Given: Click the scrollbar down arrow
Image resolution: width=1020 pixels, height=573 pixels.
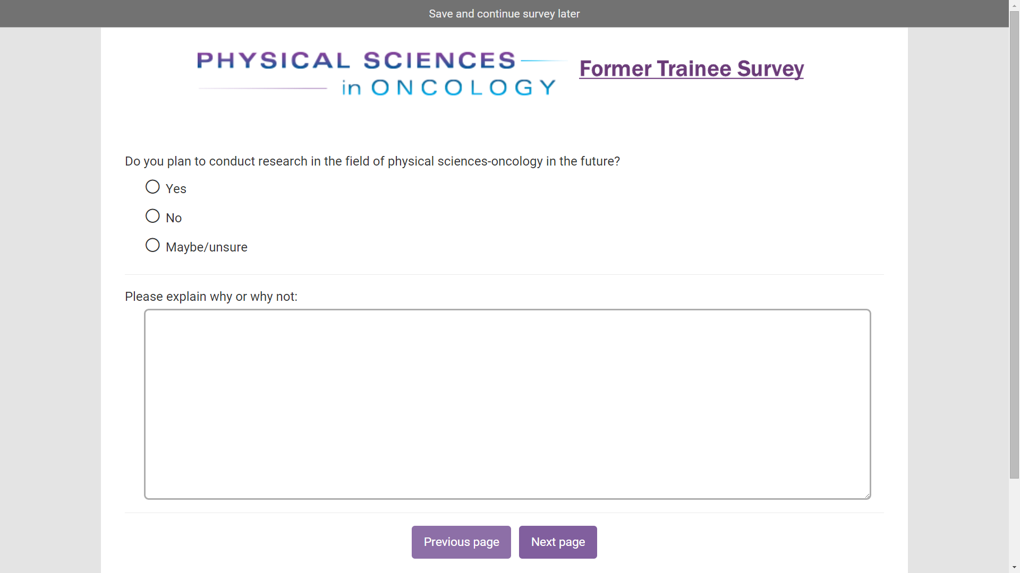Looking at the screenshot, I should click(x=1014, y=568).
